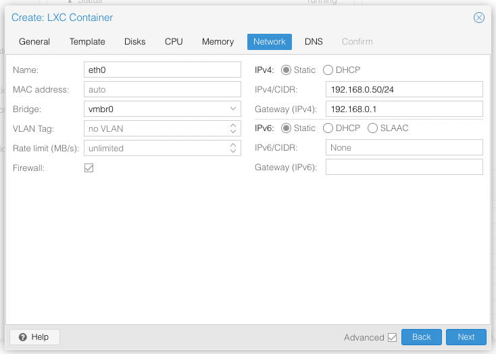This screenshot has height=354, width=496.
Task: Select IPv4 Static radio button
Action: click(286, 70)
